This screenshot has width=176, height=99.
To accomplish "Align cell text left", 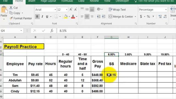I will click(82, 16).
